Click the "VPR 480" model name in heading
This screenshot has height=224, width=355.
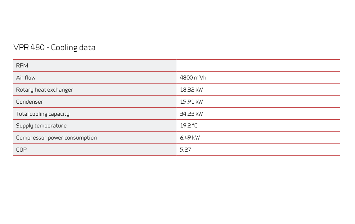click(29, 48)
